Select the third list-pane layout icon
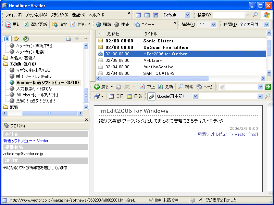This screenshot has width=274, height=205. coord(155,15)
